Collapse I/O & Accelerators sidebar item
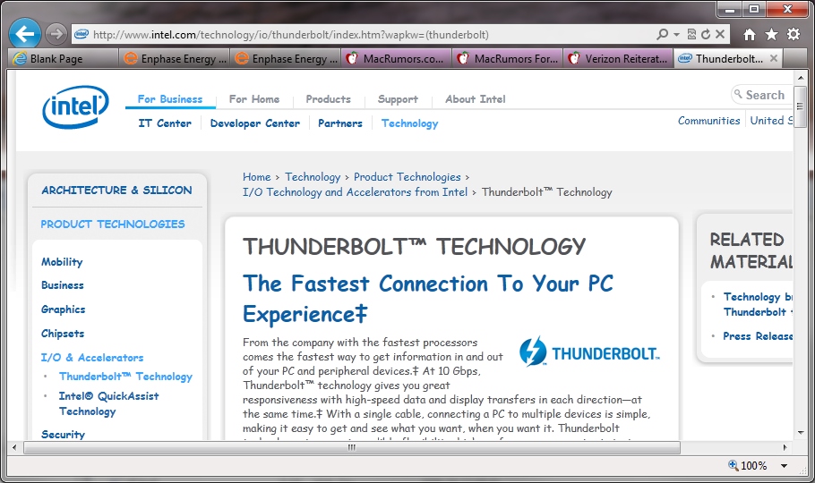Image resolution: width=815 pixels, height=483 pixels. click(92, 357)
